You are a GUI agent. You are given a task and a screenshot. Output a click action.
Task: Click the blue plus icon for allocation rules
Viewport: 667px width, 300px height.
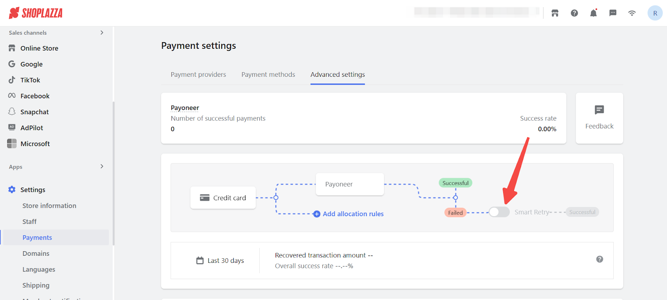point(317,214)
